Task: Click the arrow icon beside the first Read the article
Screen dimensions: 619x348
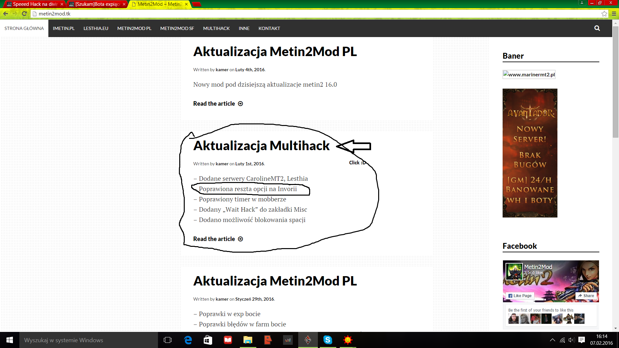Action: (241, 104)
